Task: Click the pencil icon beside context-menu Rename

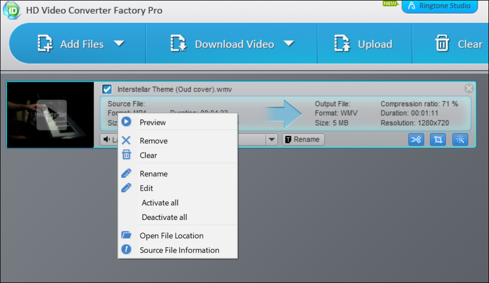Action: pos(126,173)
